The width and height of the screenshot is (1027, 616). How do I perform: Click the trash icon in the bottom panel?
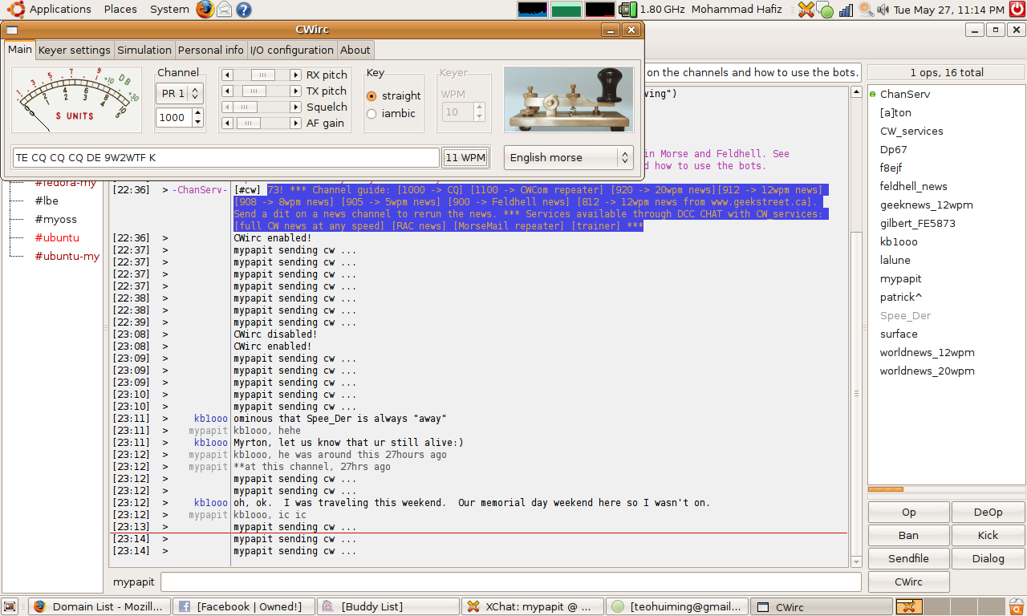pos(1017,607)
